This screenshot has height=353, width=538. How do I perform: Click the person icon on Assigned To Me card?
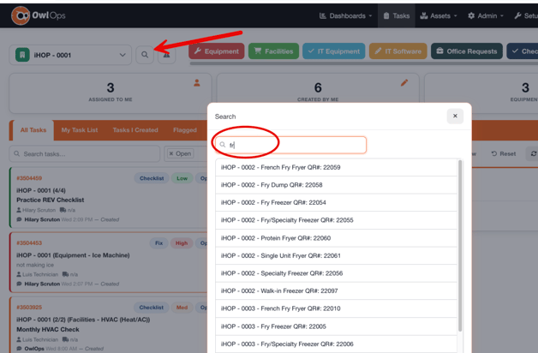[x=196, y=83]
